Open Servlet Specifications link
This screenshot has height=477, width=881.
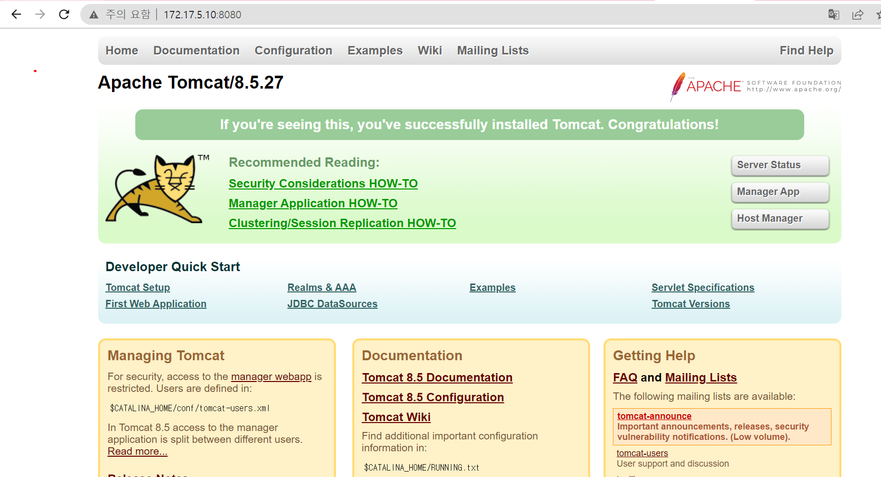pyautogui.click(x=703, y=287)
